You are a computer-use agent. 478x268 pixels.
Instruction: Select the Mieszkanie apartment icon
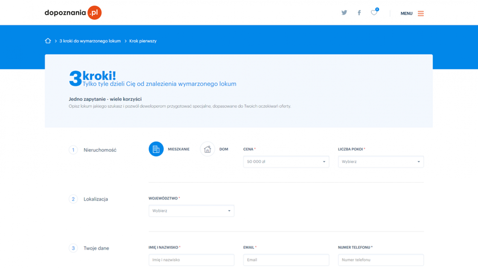[156, 149]
